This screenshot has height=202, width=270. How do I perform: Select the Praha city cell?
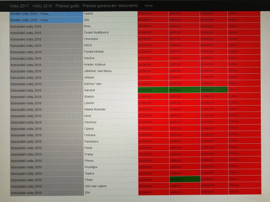[x=111, y=154]
